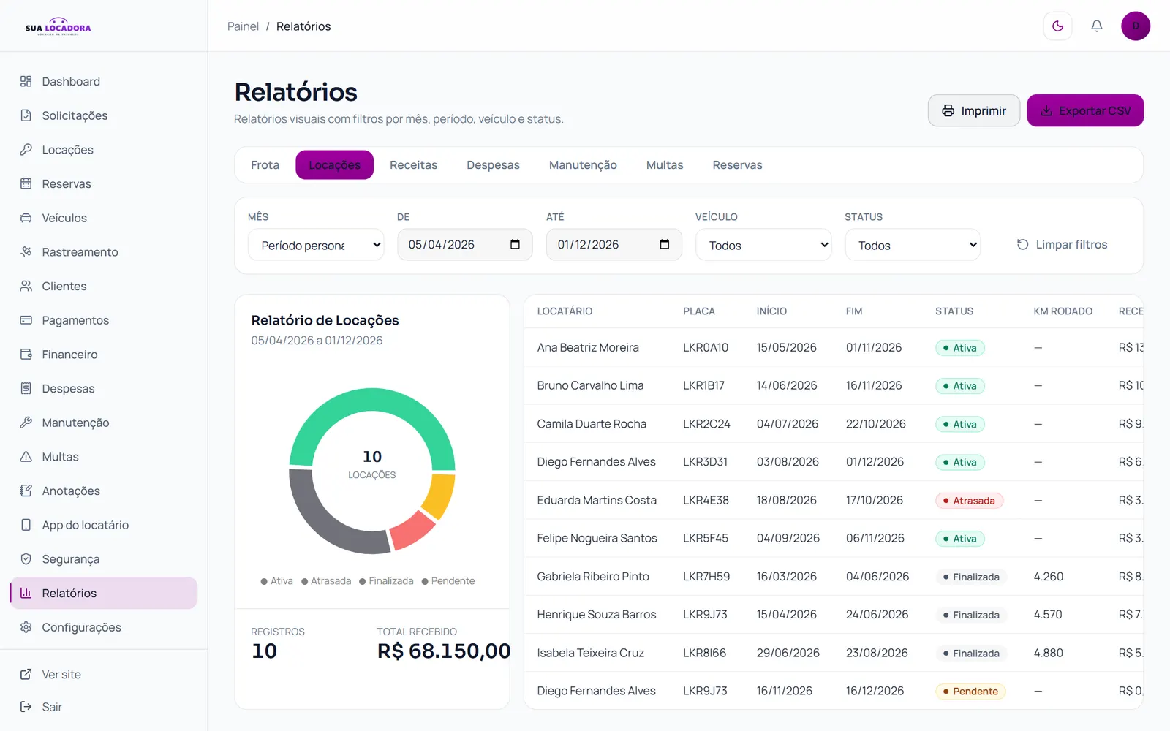
Task: Open calendar picker for De date
Action: pyautogui.click(x=515, y=244)
